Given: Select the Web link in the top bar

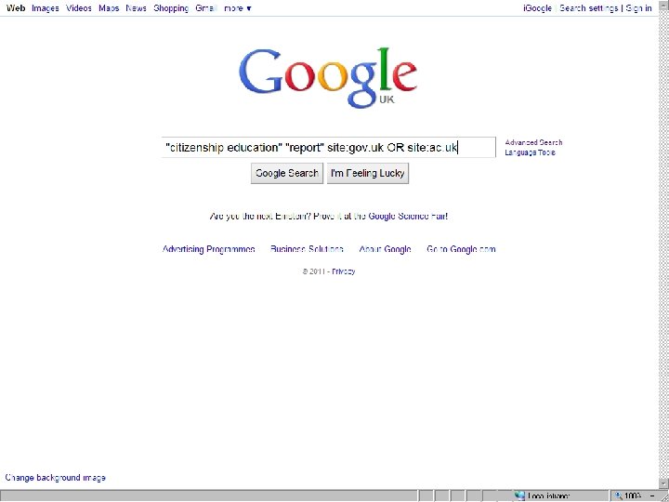Looking at the screenshot, I should tap(16, 8).
